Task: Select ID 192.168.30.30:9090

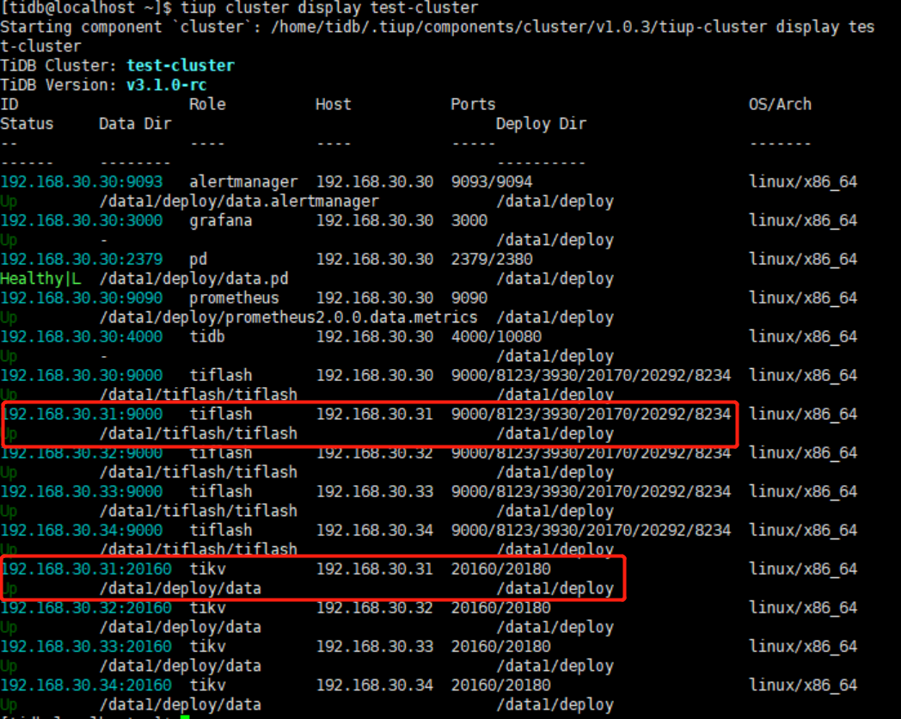Action: [x=82, y=298]
